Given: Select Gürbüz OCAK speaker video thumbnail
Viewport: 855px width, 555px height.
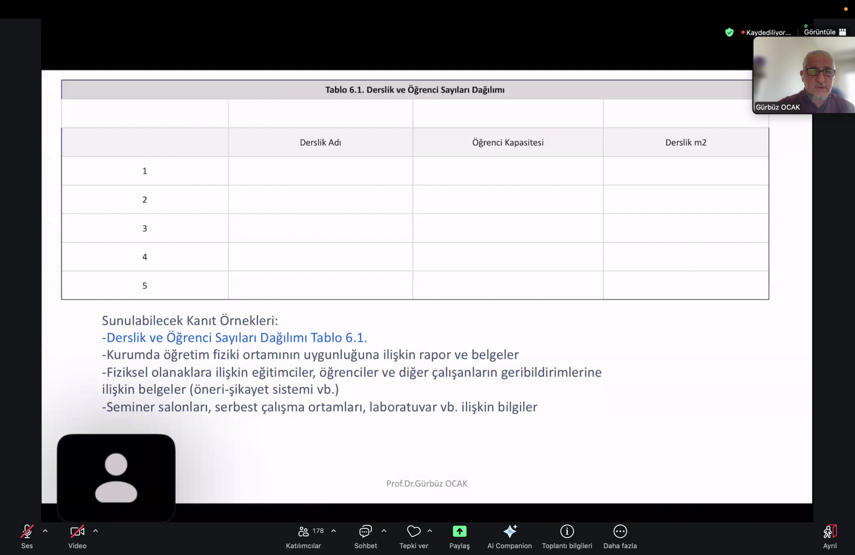Looking at the screenshot, I should tap(804, 75).
